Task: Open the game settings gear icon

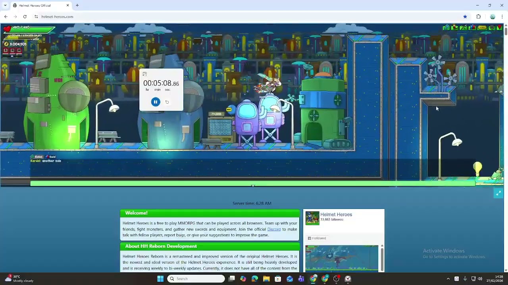Action: pyautogui.click(x=492, y=28)
